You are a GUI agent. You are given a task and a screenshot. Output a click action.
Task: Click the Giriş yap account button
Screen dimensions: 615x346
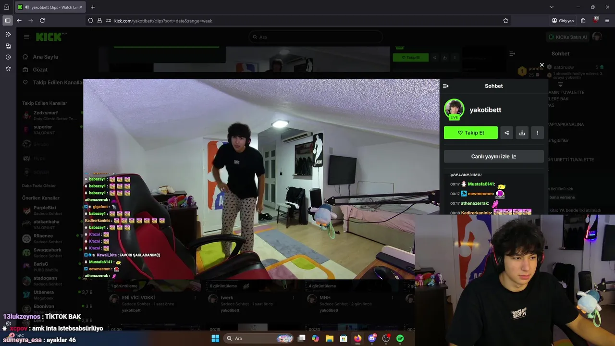(563, 21)
